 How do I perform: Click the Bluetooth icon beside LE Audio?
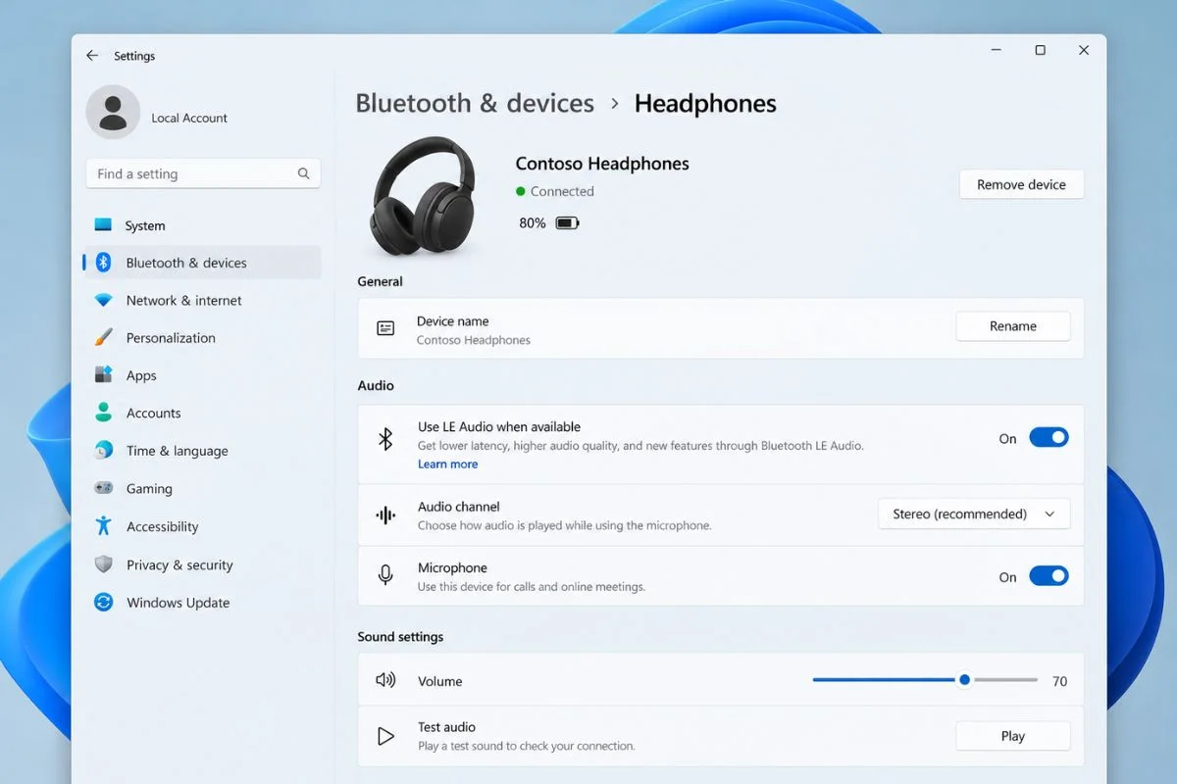click(x=385, y=438)
